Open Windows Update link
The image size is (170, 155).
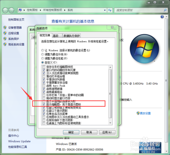[19, 141]
